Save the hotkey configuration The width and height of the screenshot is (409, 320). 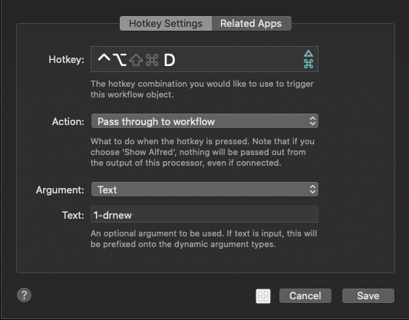tap(368, 295)
